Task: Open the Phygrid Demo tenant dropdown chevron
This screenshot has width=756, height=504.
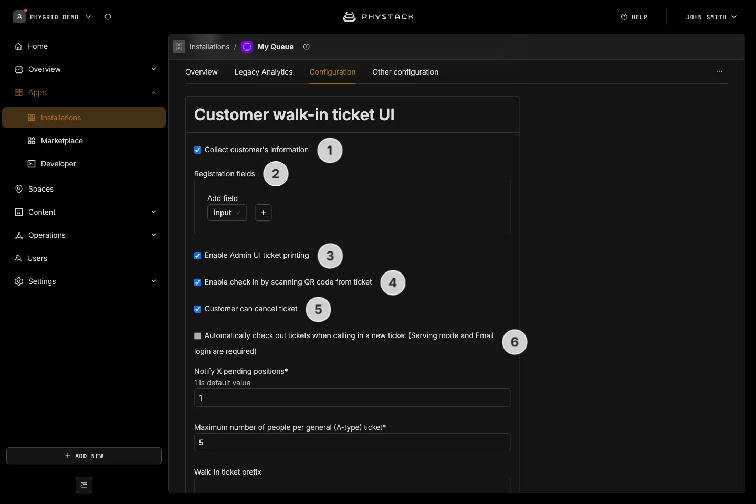Action: coord(88,17)
